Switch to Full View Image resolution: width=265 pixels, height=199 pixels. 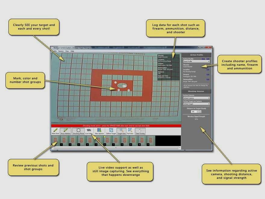[130, 131]
